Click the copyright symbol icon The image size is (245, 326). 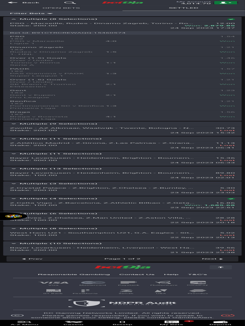(x=17, y=315)
